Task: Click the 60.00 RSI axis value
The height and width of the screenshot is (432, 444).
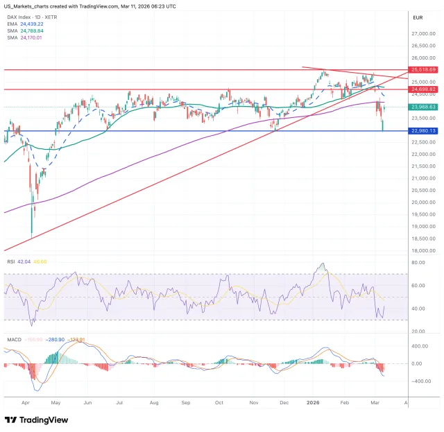Action: click(418, 286)
